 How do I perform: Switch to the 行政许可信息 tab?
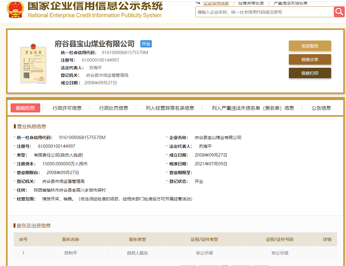[67, 108]
